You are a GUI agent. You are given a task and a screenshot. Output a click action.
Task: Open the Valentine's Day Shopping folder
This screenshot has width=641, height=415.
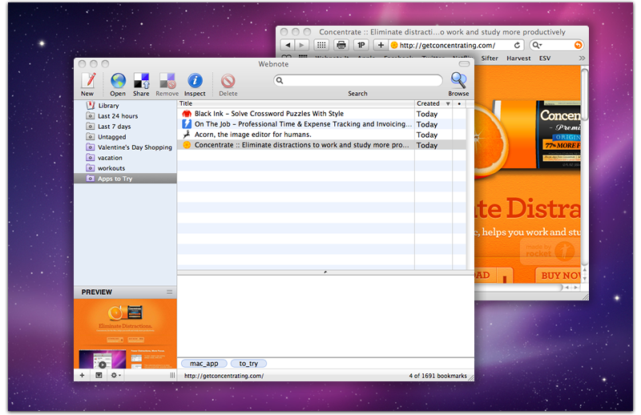pos(125,147)
